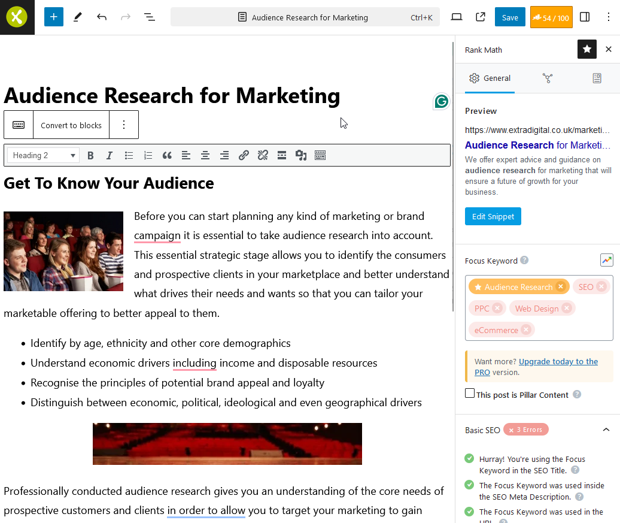The width and height of the screenshot is (620, 523).
Task: Click the Add Media icon
Action: pos(301,155)
